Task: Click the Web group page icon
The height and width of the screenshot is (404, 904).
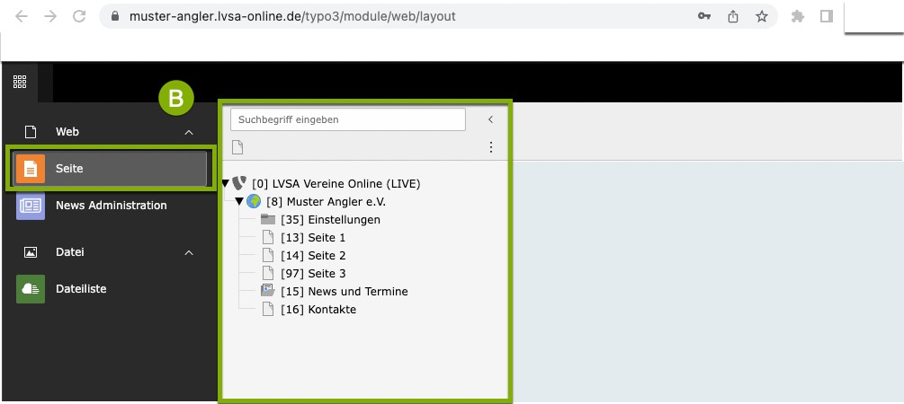Action: [x=31, y=132]
